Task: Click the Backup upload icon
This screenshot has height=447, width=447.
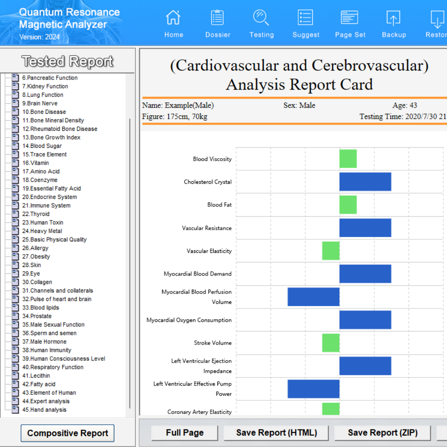Action: 393,18
